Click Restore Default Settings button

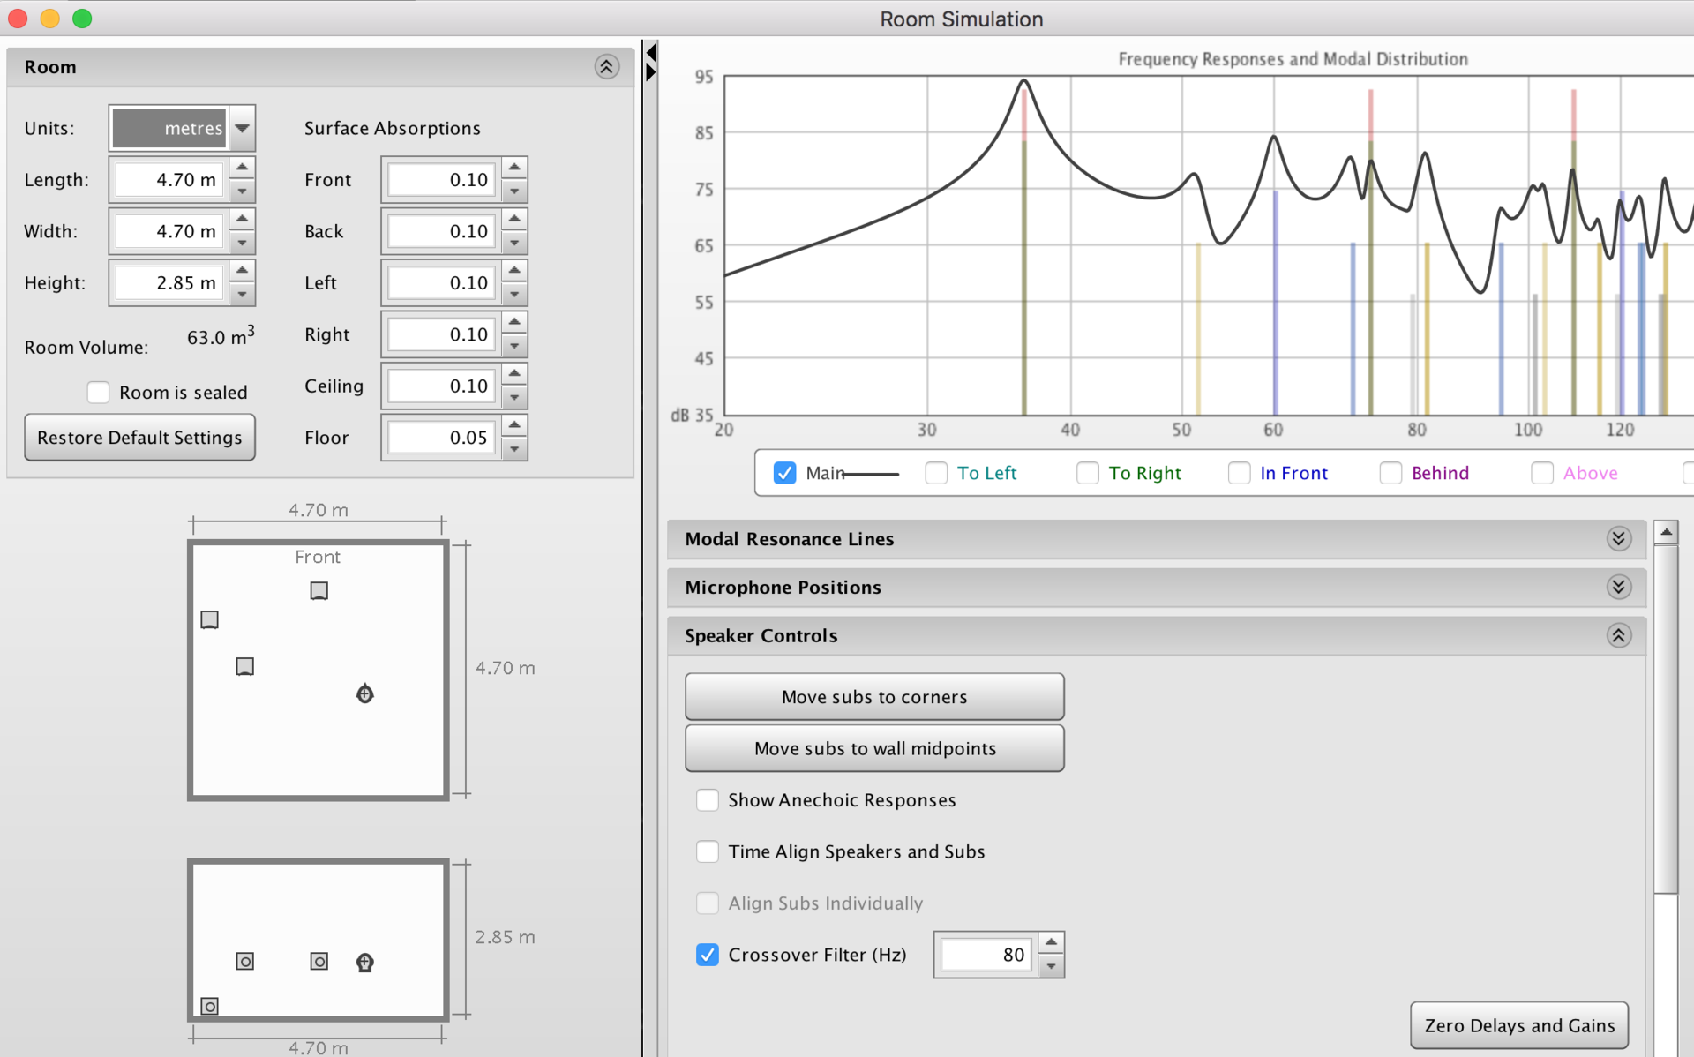pyautogui.click(x=139, y=438)
